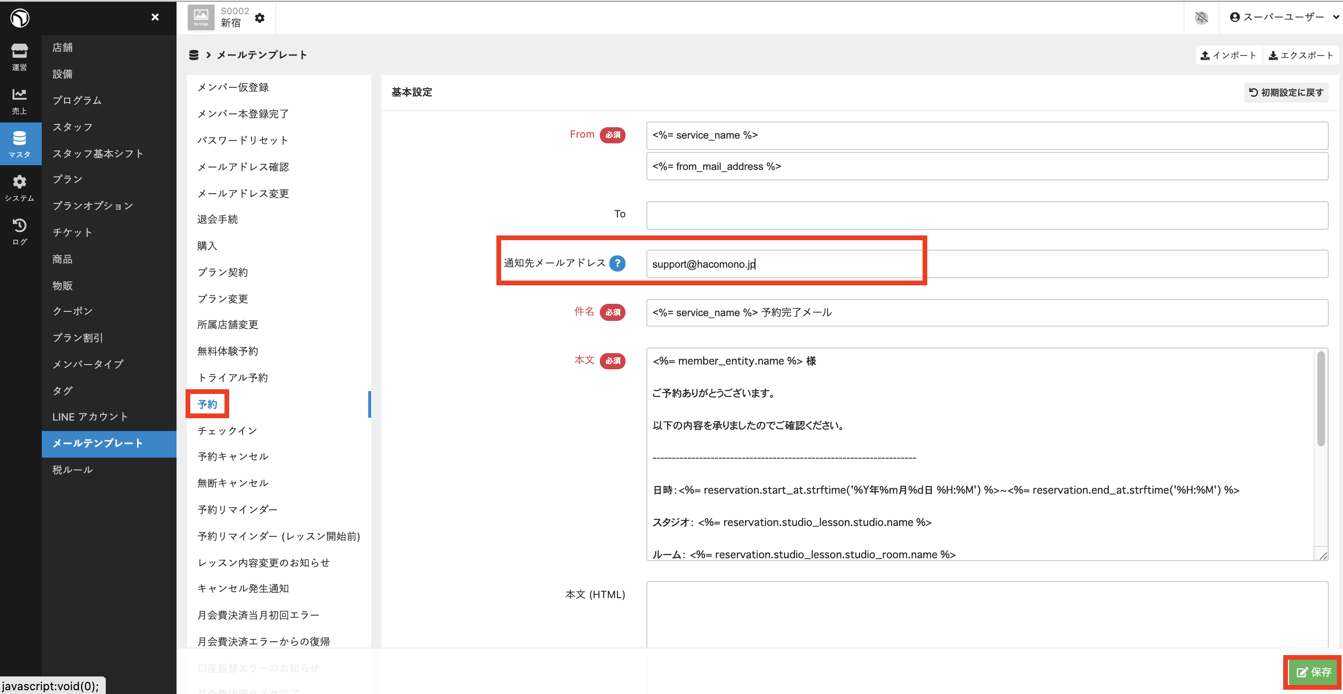1343x694 pixels.
Task: Click the インポート button
Action: (1228, 55)
